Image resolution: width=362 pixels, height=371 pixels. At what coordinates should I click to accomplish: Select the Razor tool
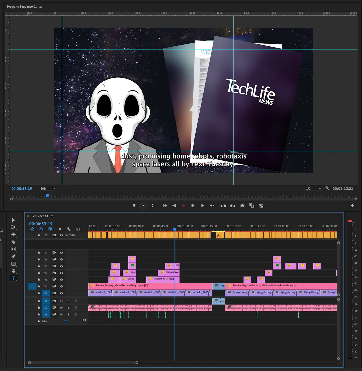(x=13, y=242)
